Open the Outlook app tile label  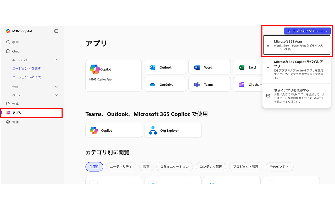(x=166, y=67)
